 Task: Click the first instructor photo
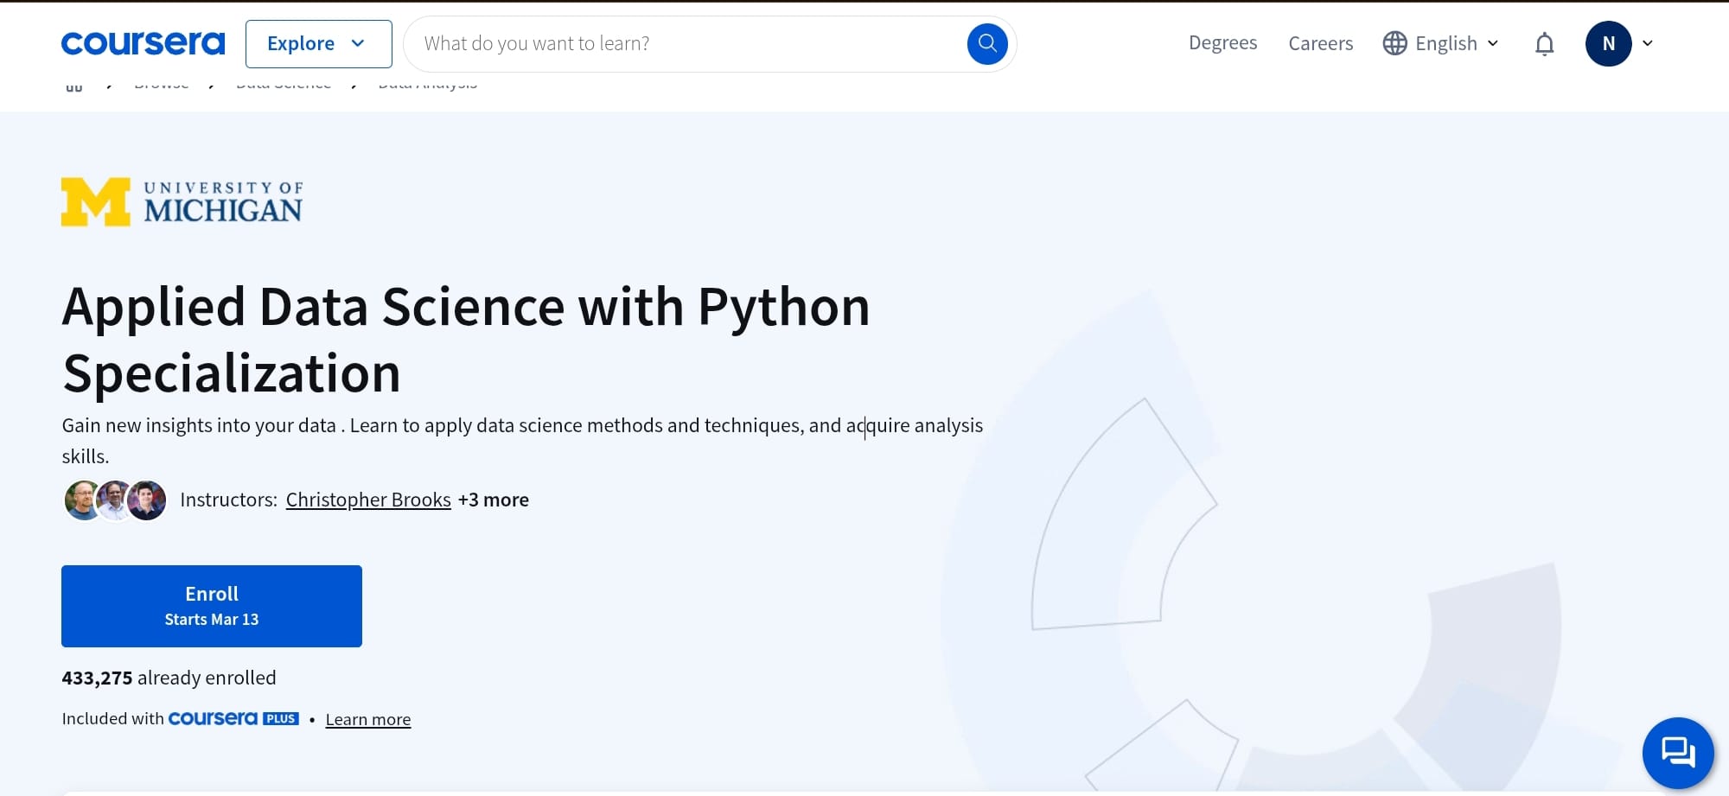point(81,500)
